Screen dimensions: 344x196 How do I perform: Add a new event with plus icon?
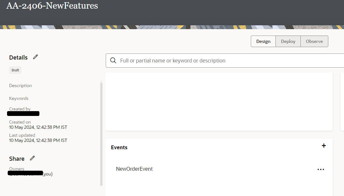(x=324, y=146)
